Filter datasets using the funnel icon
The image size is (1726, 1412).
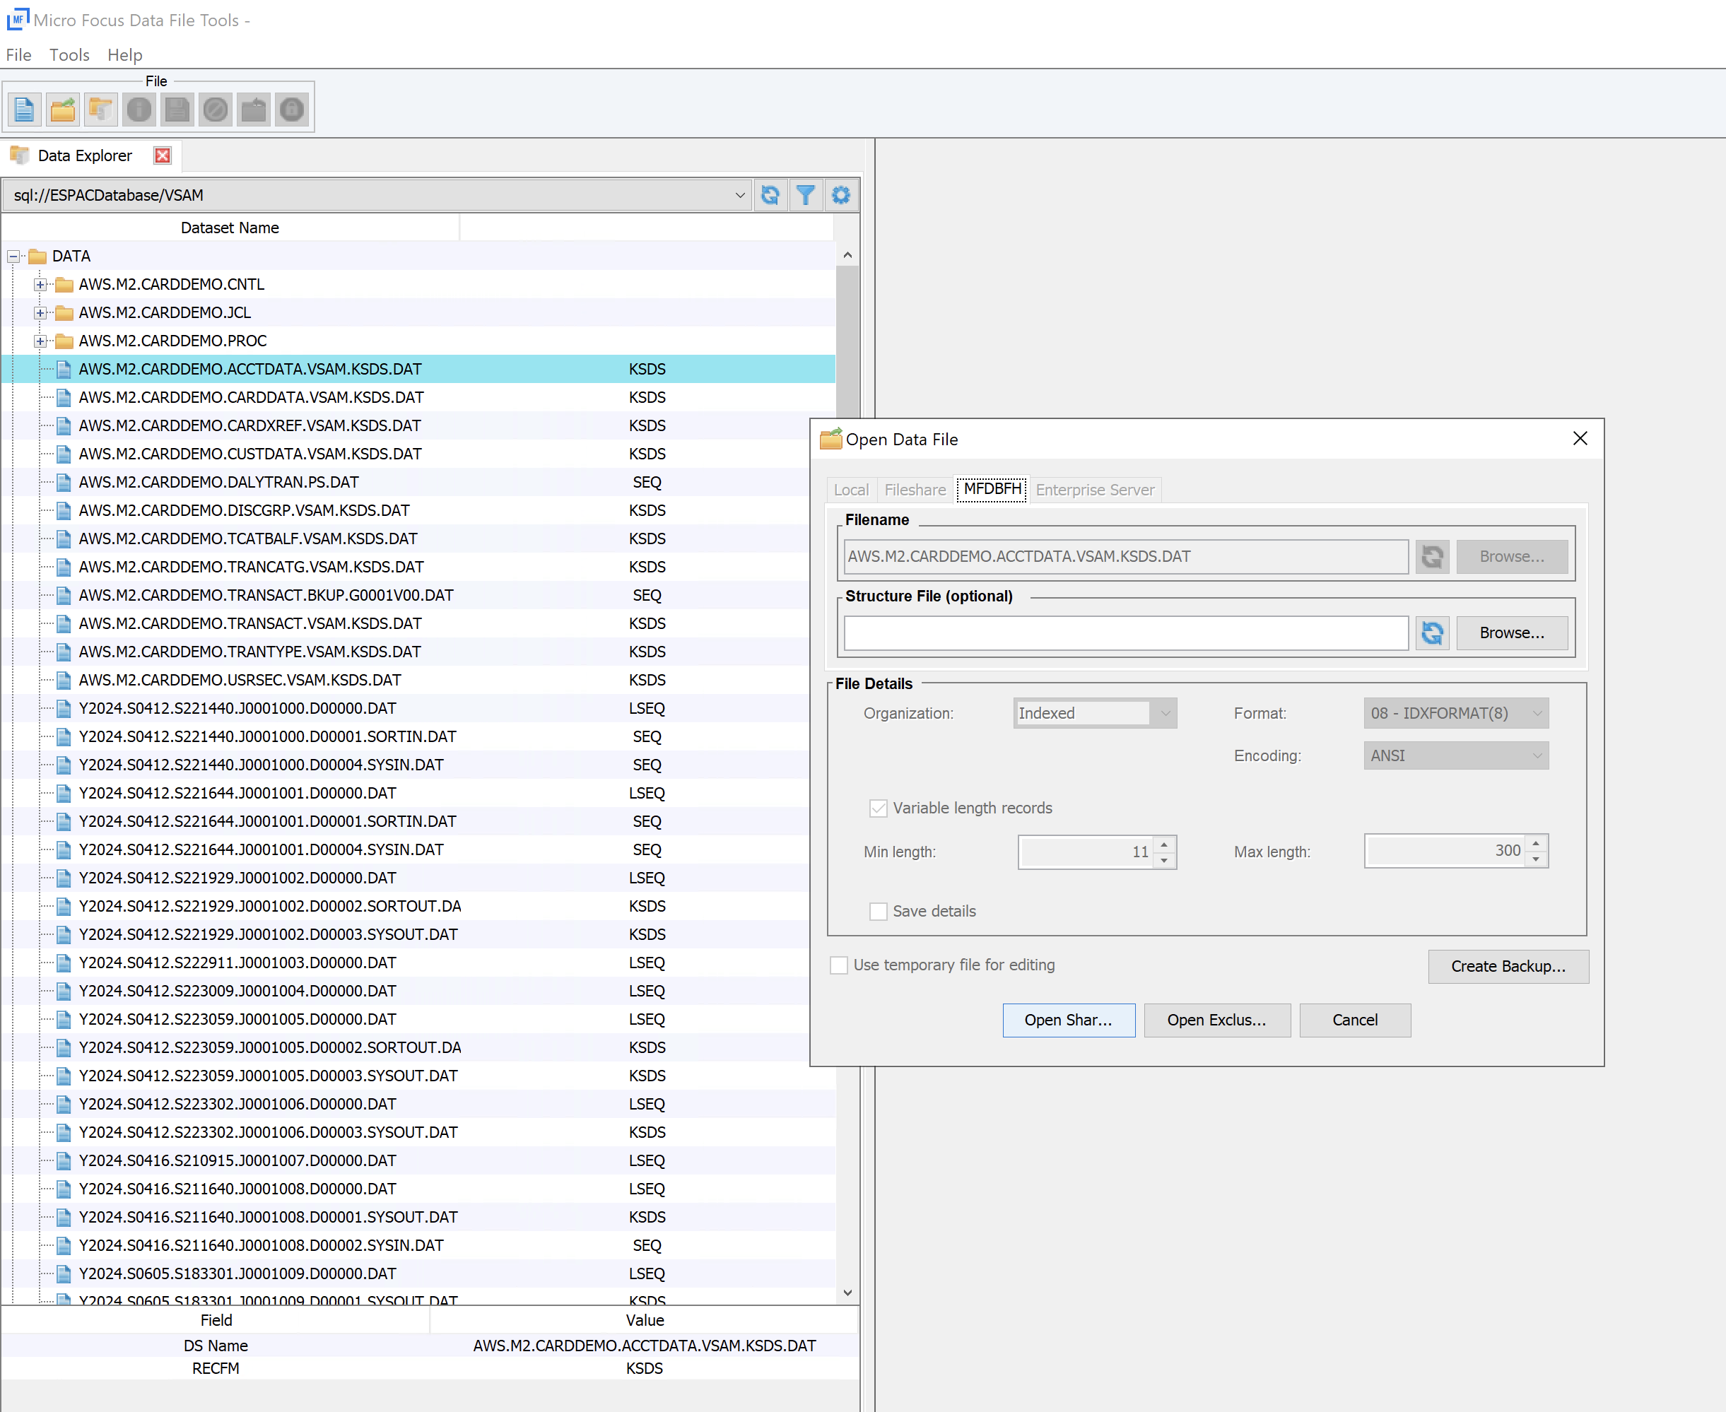(805, 194)
